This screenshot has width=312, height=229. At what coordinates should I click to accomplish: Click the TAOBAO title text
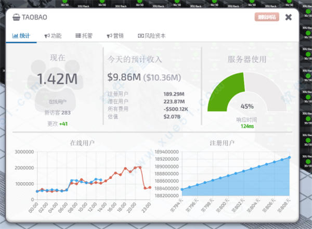[34, 17]
